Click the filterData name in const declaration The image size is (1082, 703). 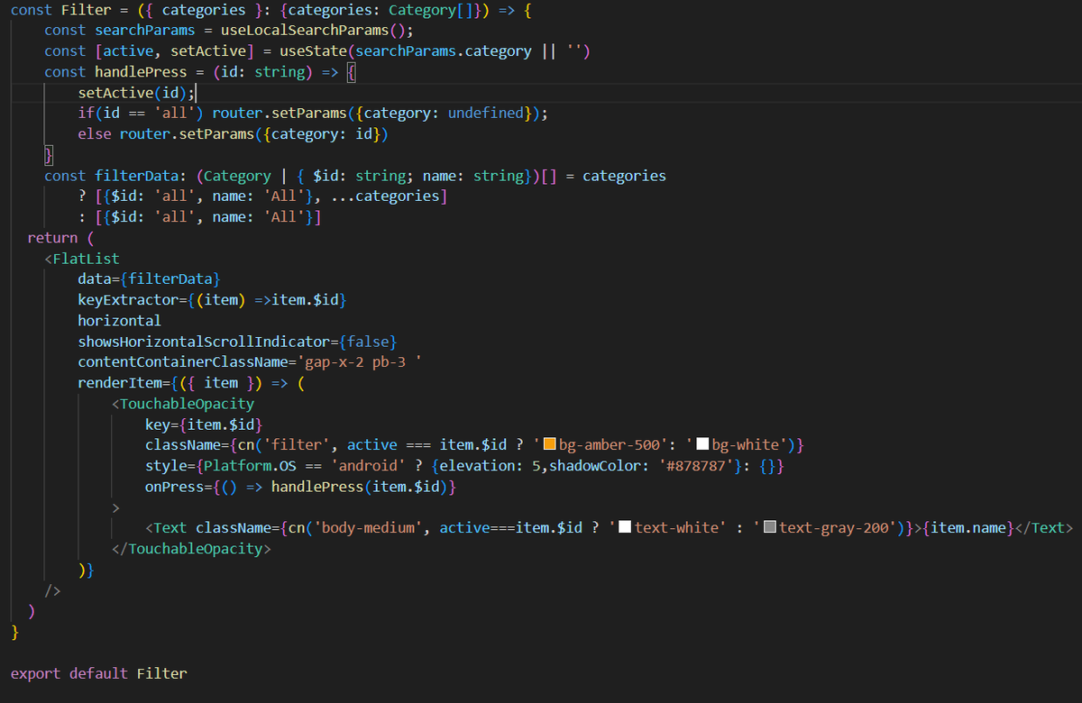(x=136, y=175)
